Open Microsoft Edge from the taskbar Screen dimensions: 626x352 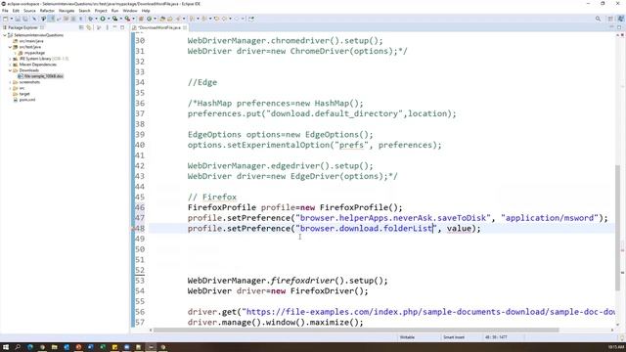[x=30, y=347]
